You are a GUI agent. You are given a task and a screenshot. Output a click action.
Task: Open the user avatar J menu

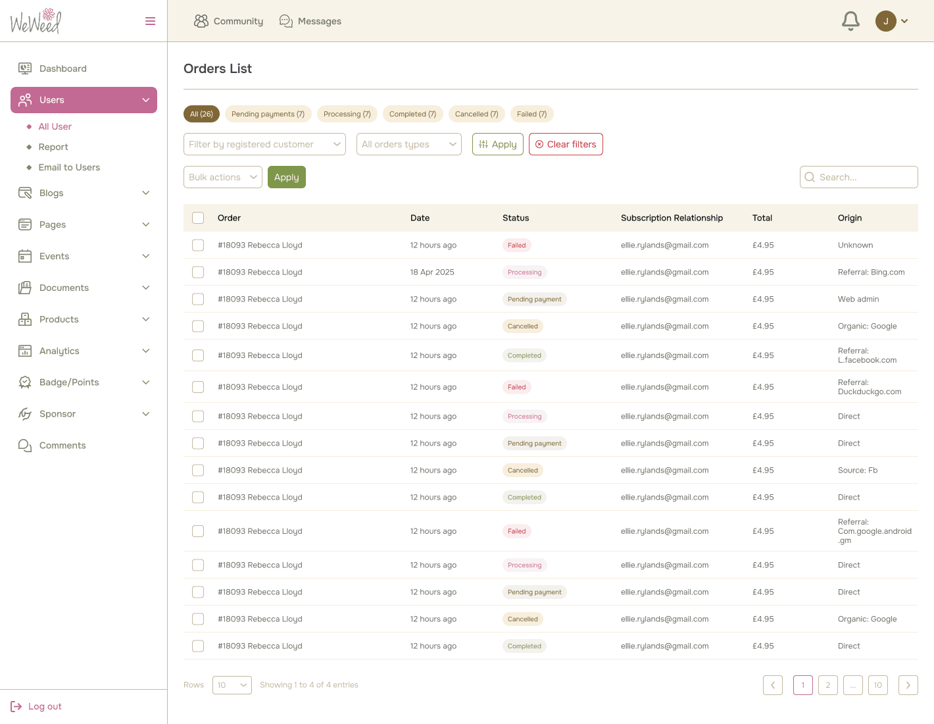click(891, 21)
